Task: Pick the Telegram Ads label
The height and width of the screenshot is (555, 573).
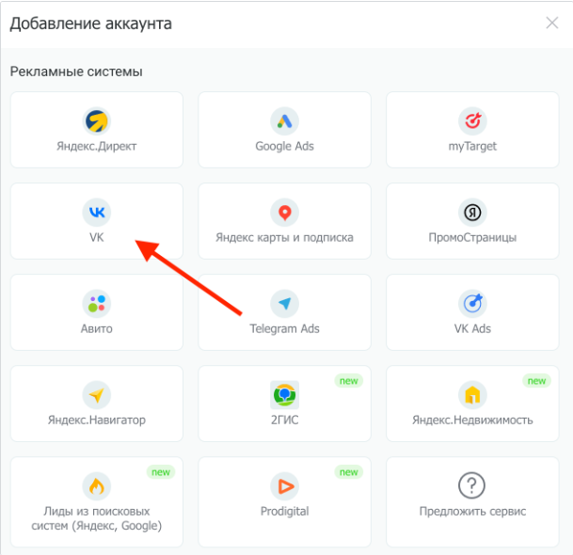Action: 284,329
